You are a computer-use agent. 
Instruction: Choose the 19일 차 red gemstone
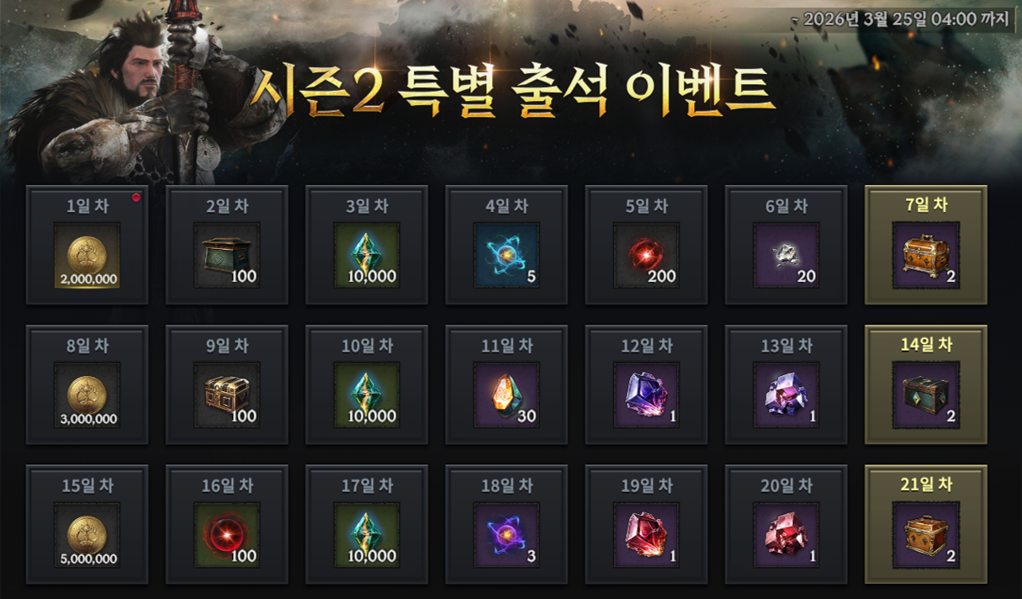[646, 535]
